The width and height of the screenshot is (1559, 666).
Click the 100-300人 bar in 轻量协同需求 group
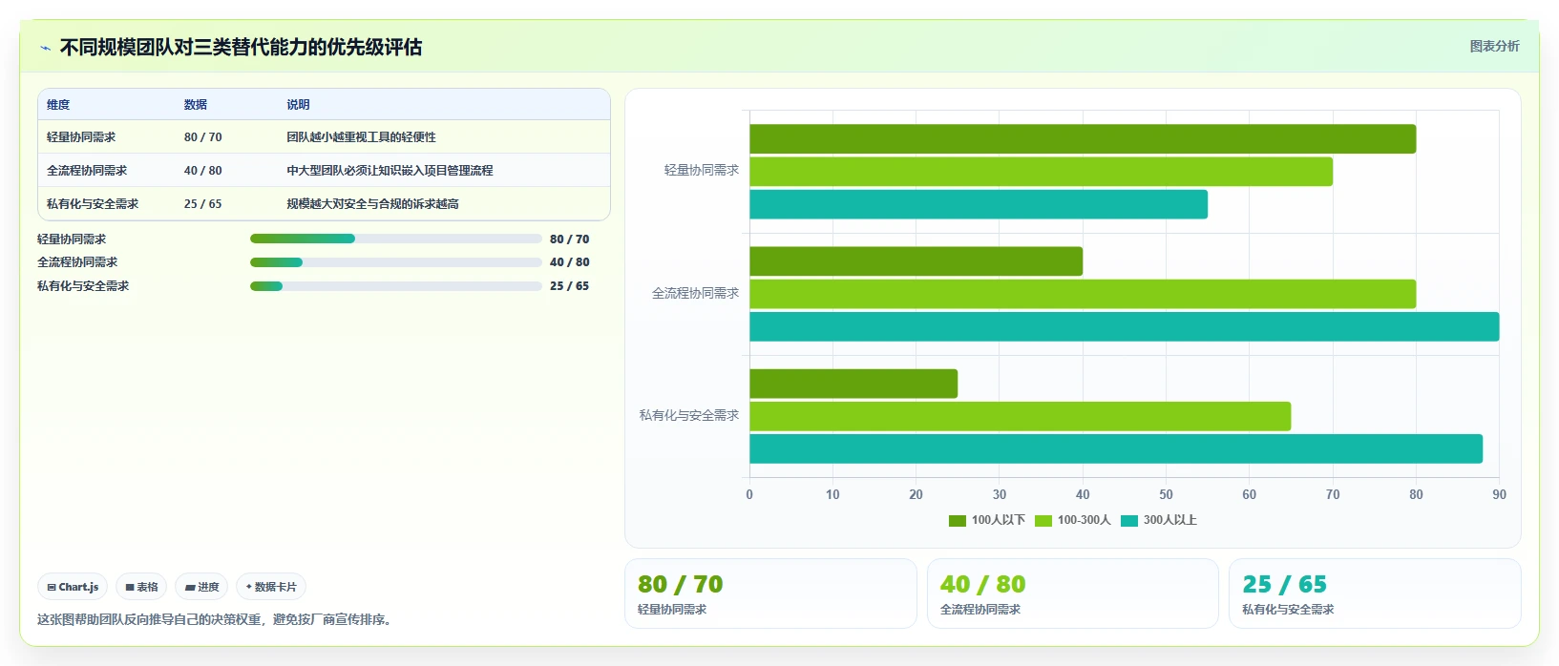point(1041,172)
